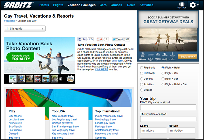Click the From city input field

click(168, 107)
